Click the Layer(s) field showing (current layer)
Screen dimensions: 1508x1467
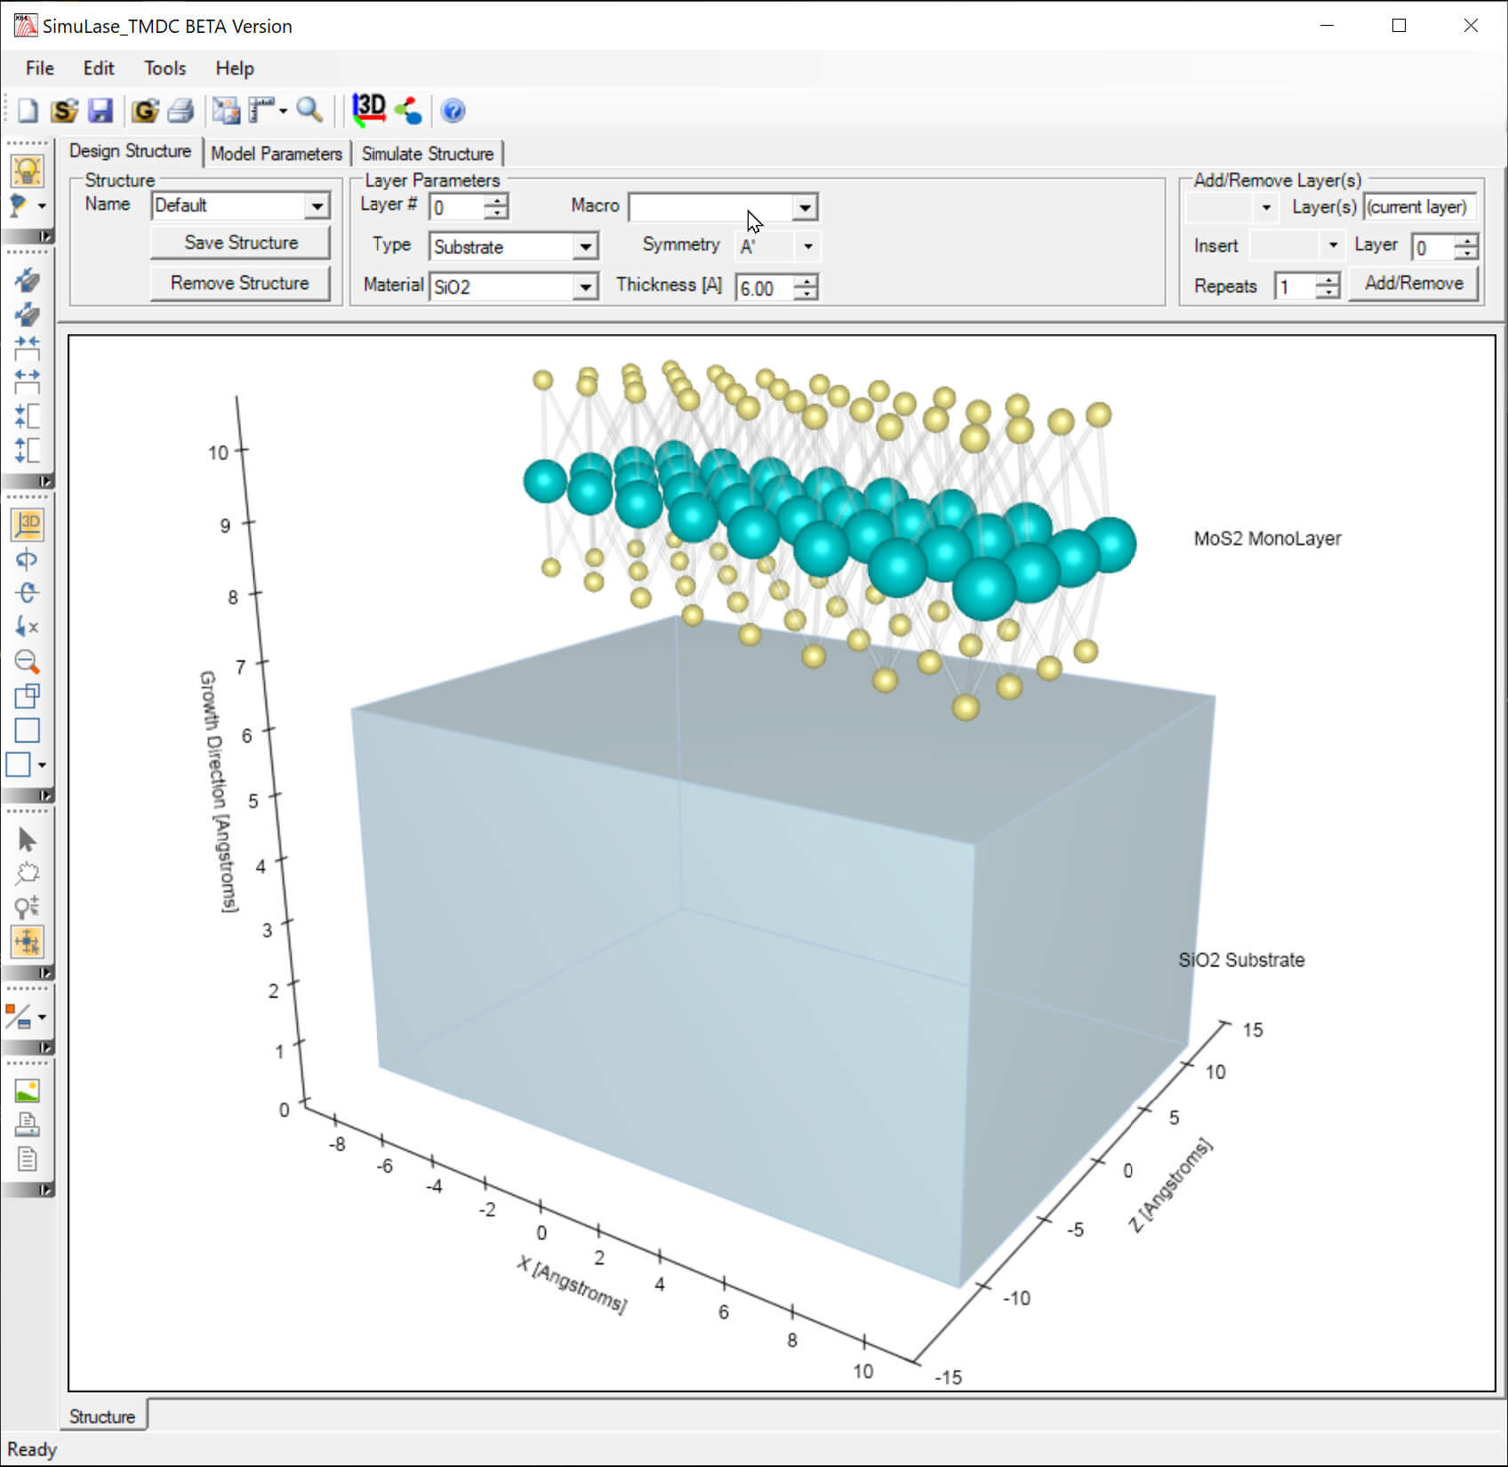click(1420, 207)
